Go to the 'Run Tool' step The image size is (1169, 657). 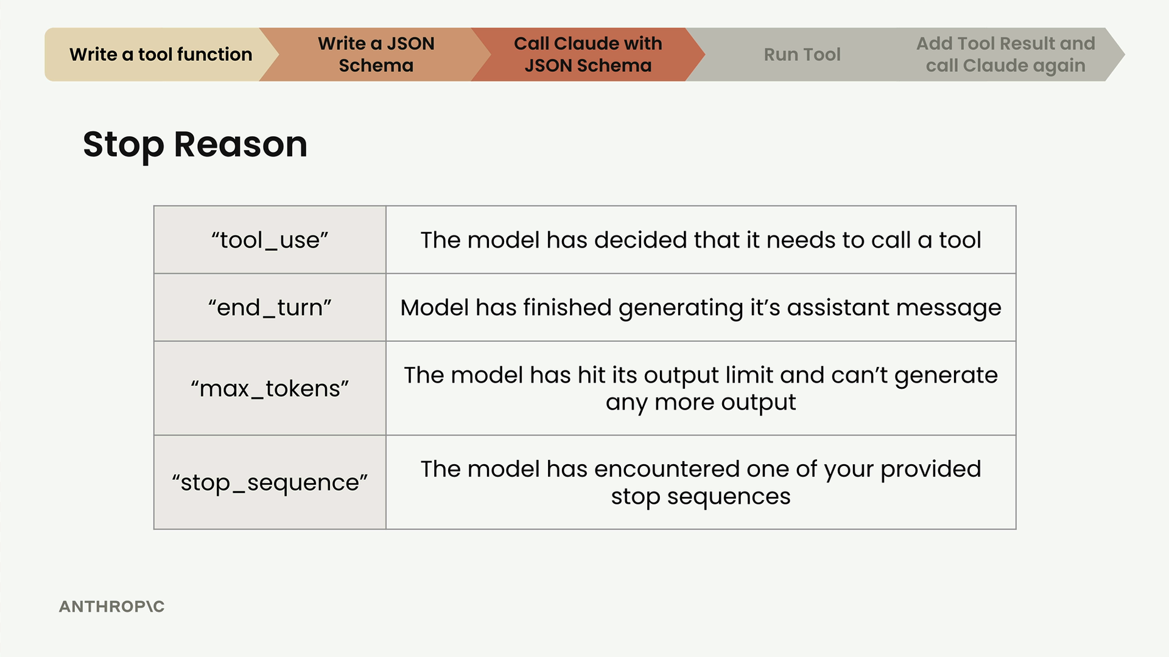pos(802,54)
